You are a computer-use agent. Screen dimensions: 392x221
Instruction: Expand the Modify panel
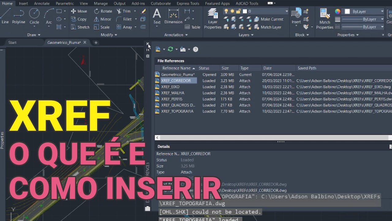(109, 35)
